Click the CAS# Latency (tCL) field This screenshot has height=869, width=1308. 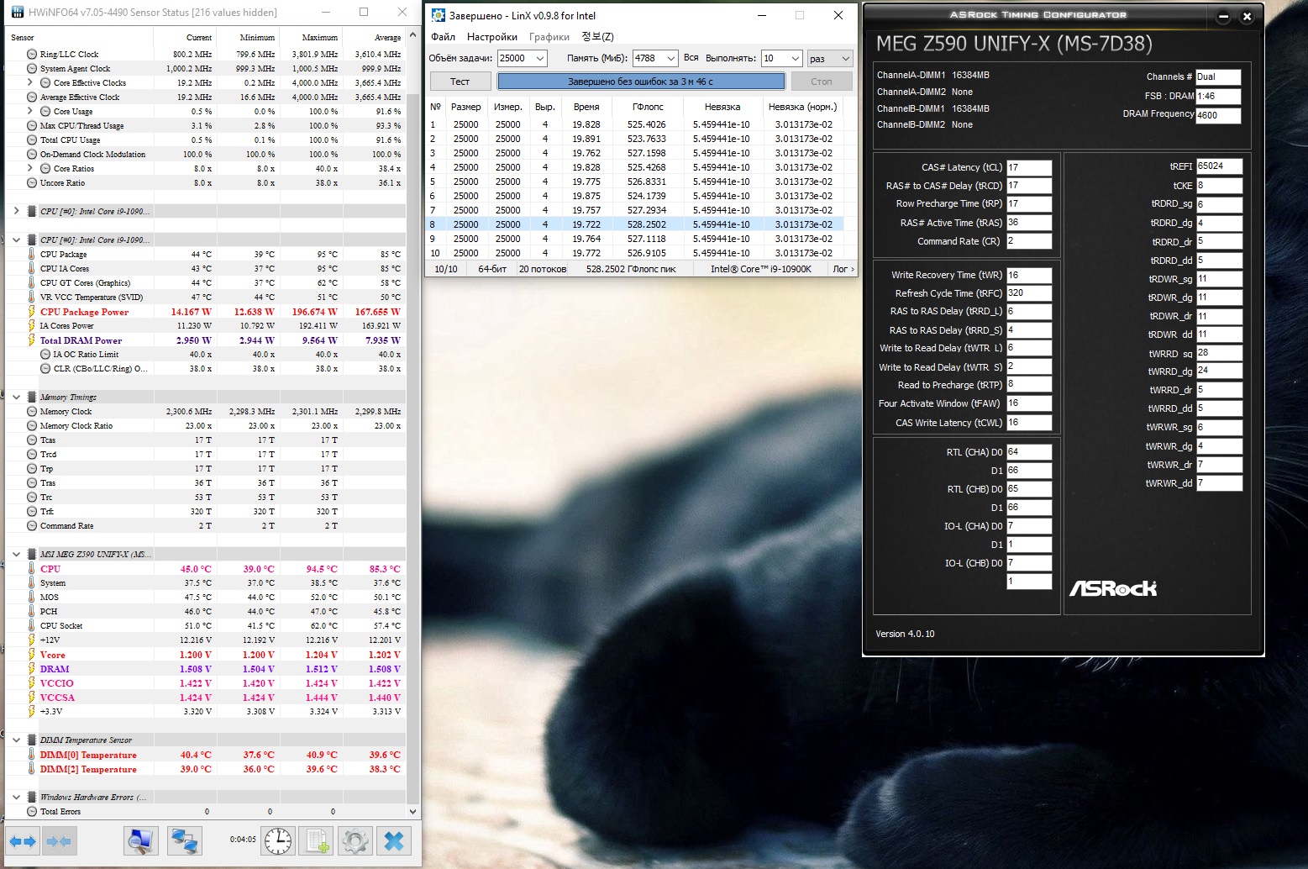(1029, 167)
